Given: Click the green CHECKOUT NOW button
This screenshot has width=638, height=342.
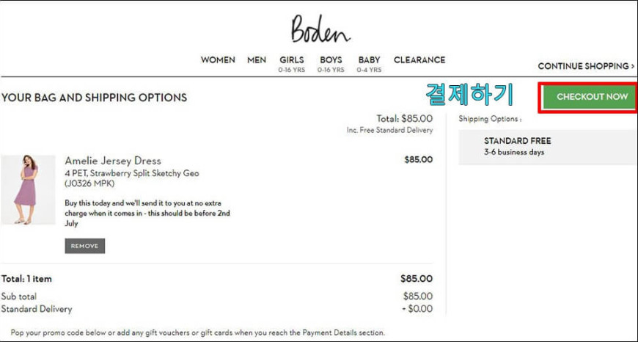Looking at the screenshot, I should (589, 98).
